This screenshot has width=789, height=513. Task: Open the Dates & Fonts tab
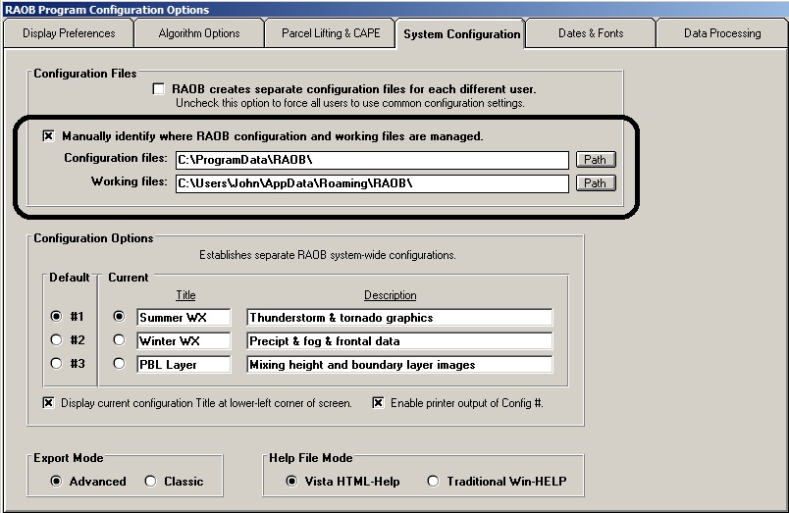point(591,33)
